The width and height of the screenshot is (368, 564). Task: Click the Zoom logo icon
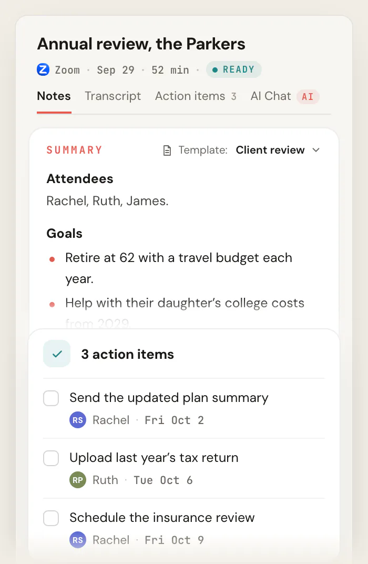coord(43,69)
